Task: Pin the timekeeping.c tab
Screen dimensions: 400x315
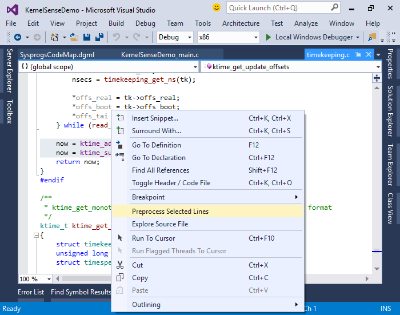Action: [358, 54]
